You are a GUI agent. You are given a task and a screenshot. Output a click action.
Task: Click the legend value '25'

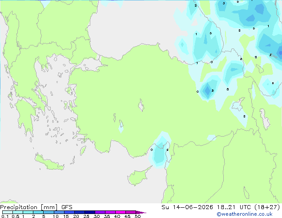coord(86,216)
